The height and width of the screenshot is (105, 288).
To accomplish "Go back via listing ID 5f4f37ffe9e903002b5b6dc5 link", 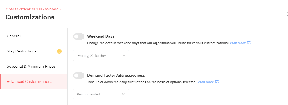I will (x=33, y=9).
